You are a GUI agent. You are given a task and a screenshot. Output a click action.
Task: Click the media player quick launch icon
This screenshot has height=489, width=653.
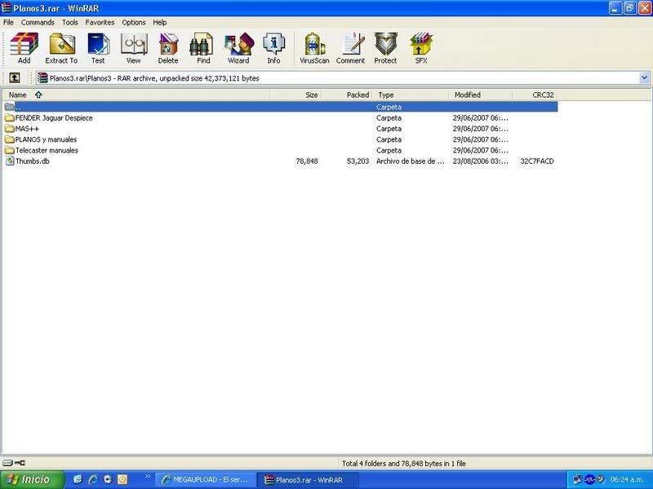pos(108,479)
